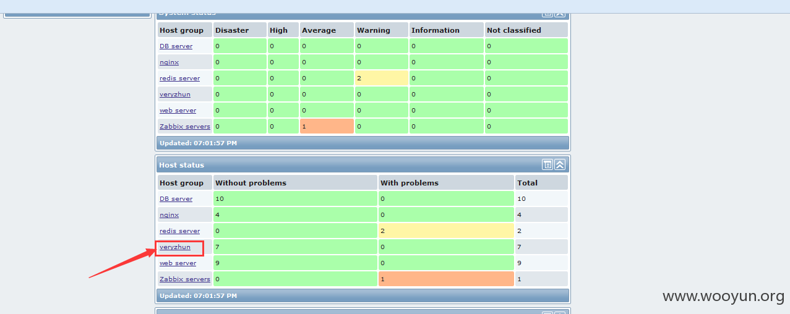
Task: Click the High column header
Action: click(x=283, y=30)
